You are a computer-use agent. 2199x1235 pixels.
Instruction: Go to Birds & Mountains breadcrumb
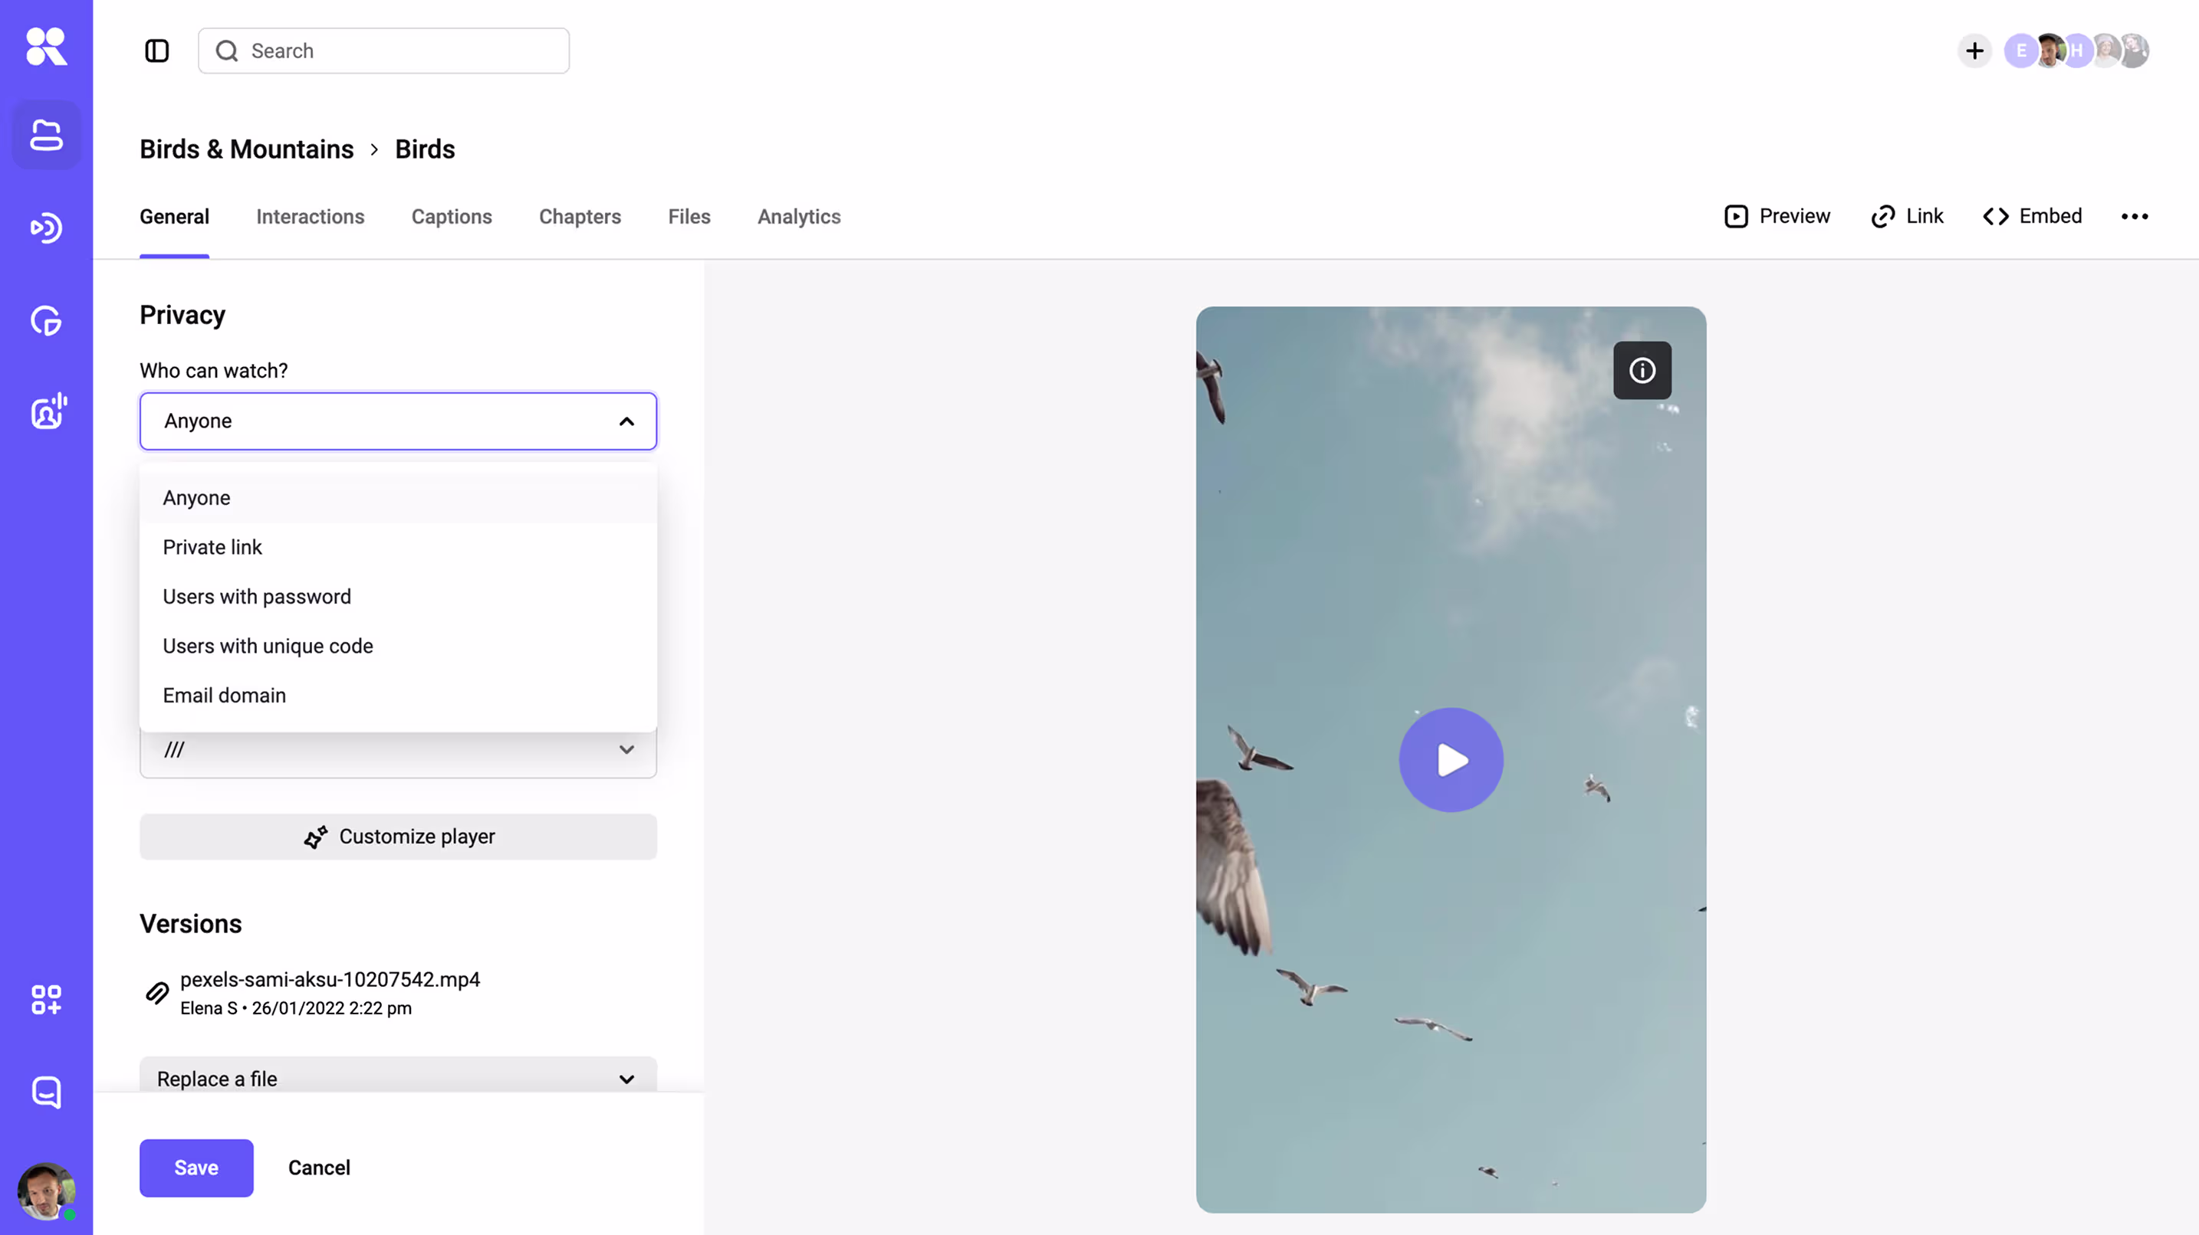pyautogui.click(x=247, y=149)
